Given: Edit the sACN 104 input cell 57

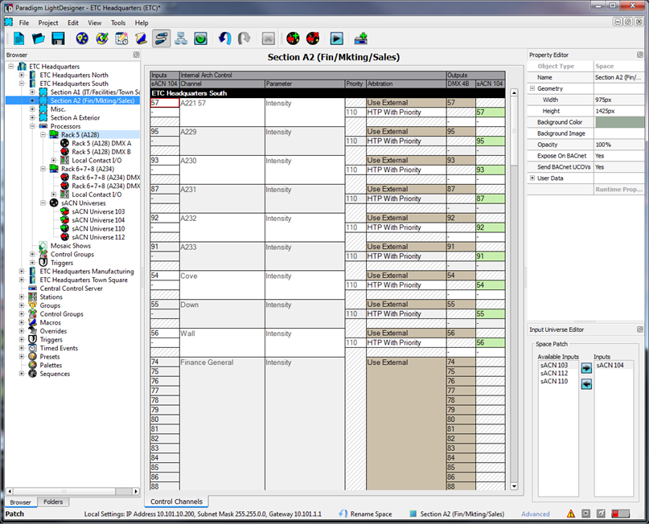Looking at the screenshot, I should [164, 103].
